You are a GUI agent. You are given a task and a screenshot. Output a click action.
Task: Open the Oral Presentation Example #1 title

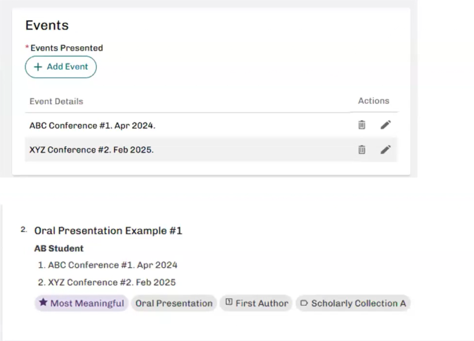click(x=108, y=231)
